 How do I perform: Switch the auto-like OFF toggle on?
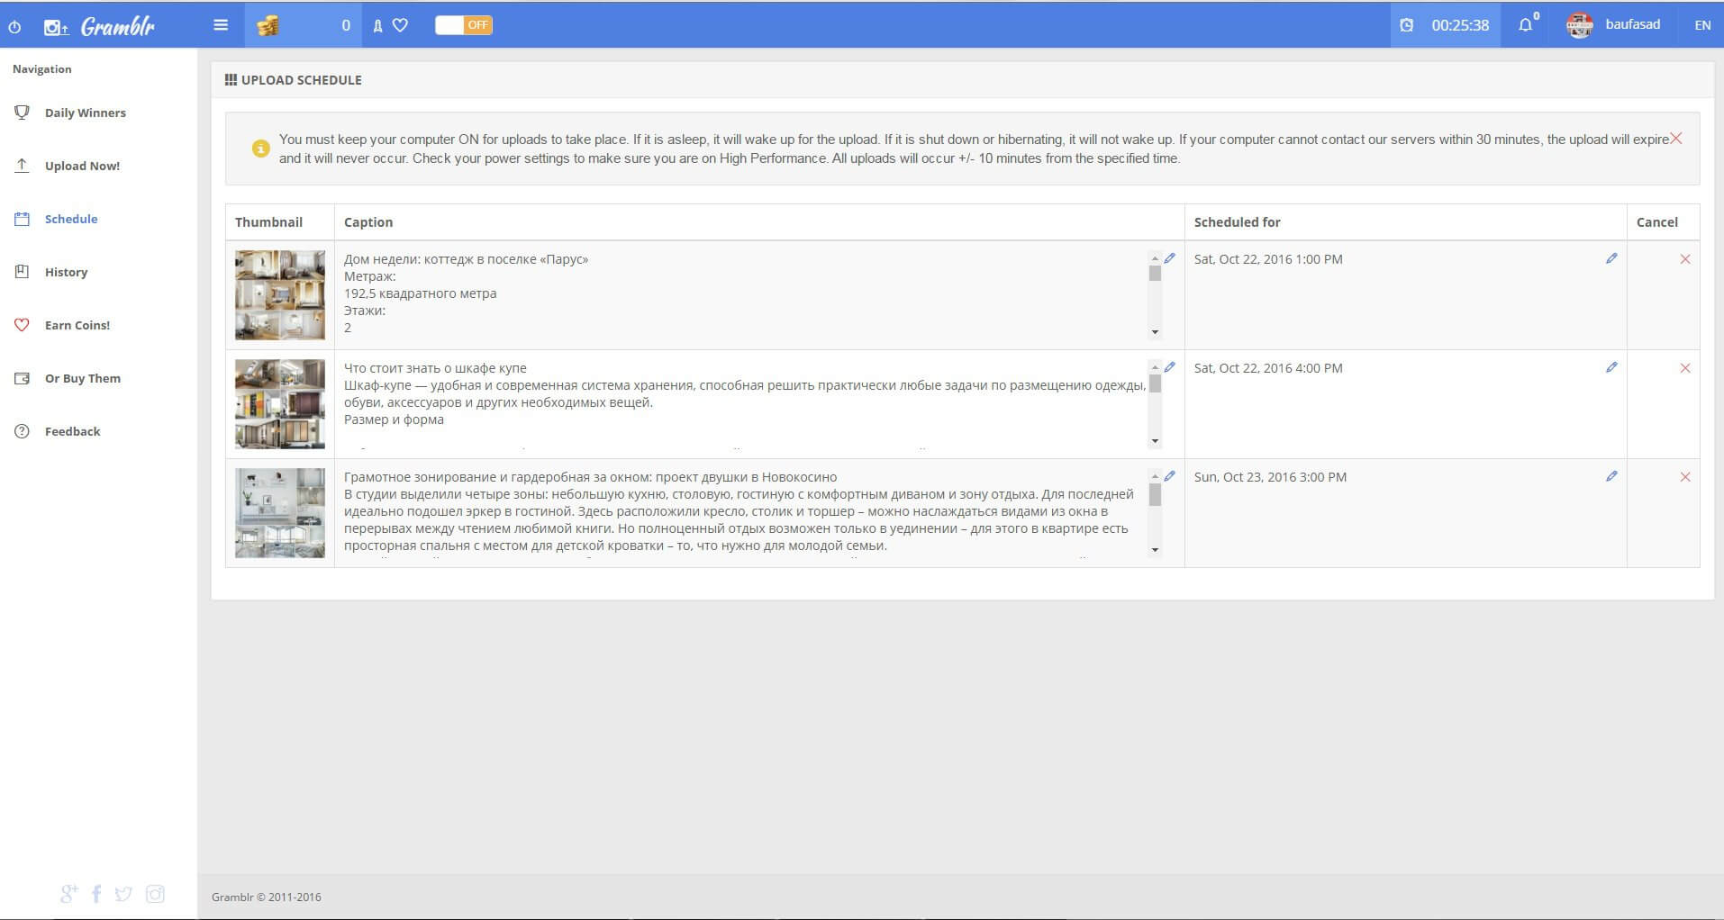(463, 25)
